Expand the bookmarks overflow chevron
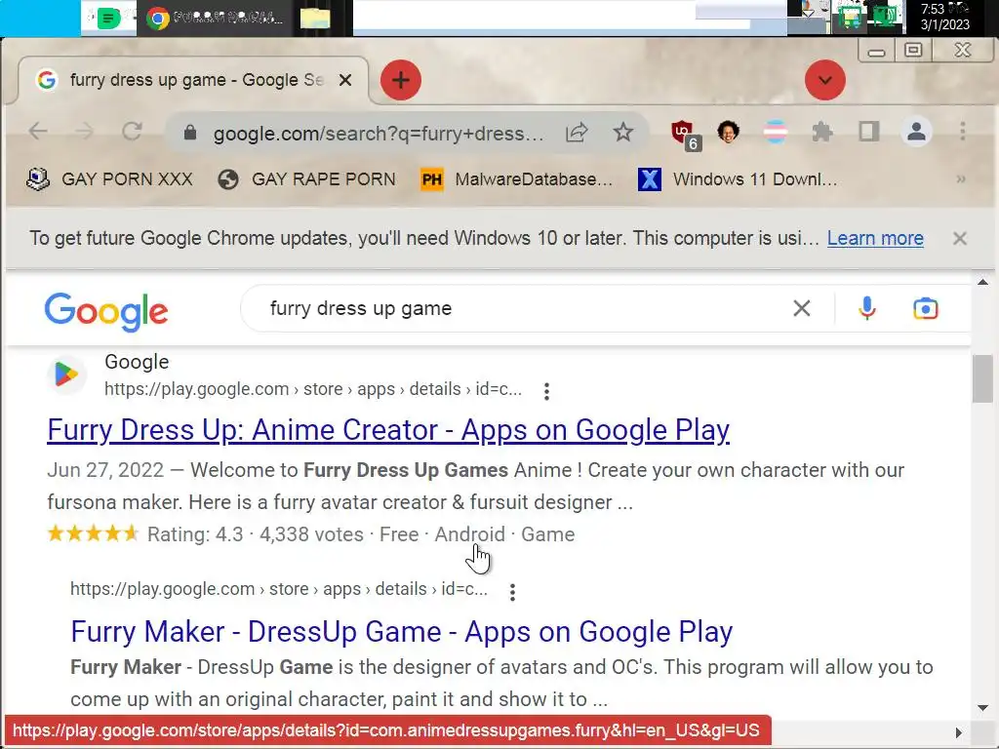999x749 pixels. (961, 179)
